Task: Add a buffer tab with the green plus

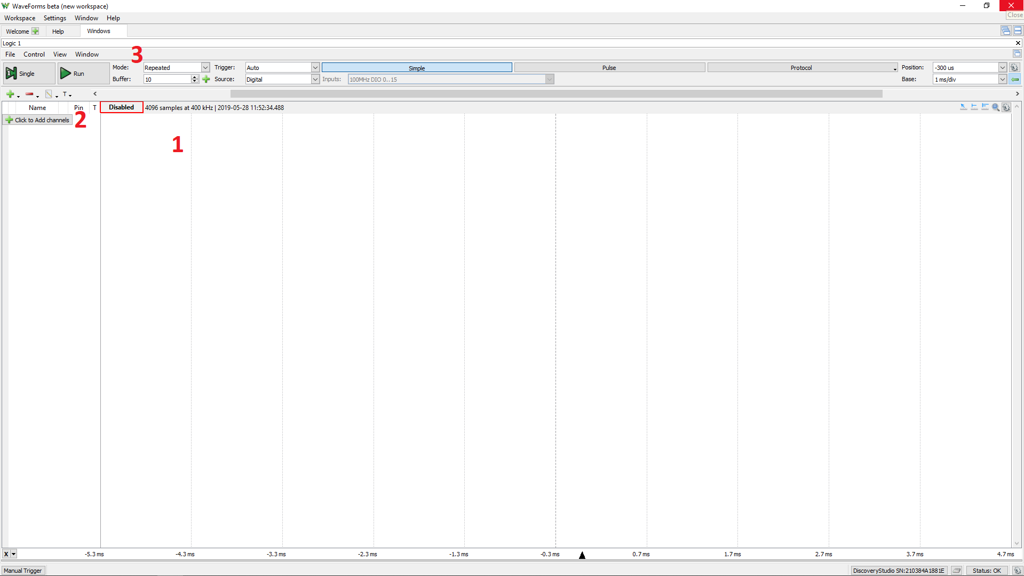Action: click(207, 79)
